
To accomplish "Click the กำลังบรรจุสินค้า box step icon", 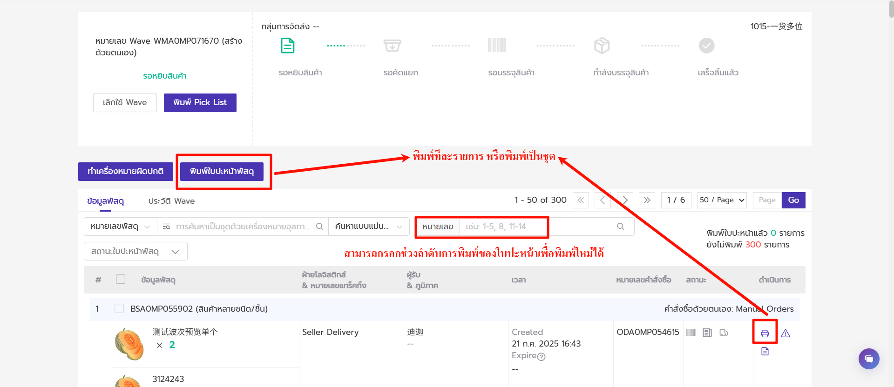I will click(602, 46).
